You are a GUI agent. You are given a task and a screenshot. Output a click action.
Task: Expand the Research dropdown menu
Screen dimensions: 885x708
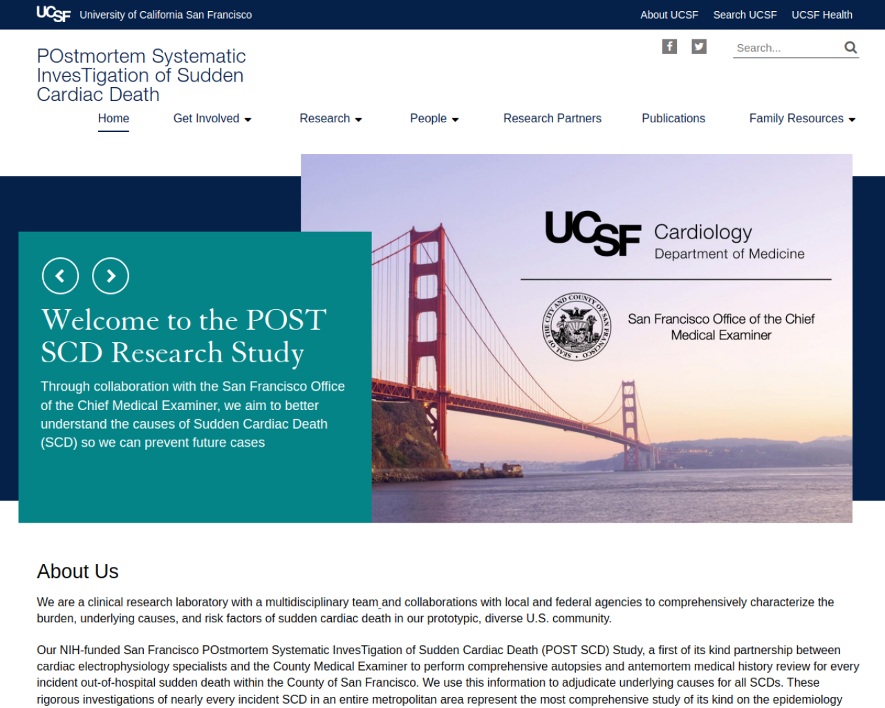330,118
